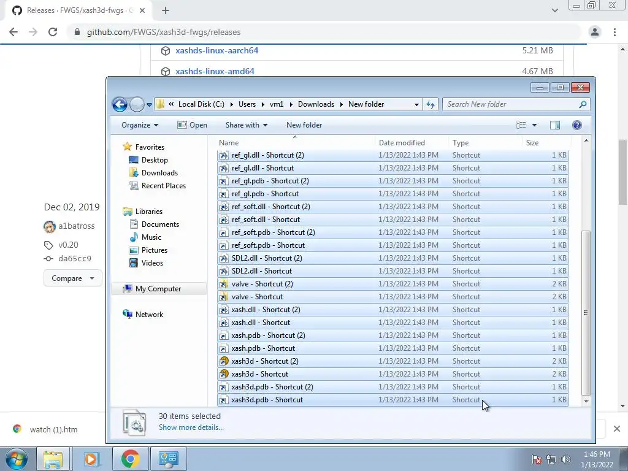Viewport: 628px width, 471px height.
Task: Click the vm1 breadcrumb segment
Action: (x=277, y=104)
